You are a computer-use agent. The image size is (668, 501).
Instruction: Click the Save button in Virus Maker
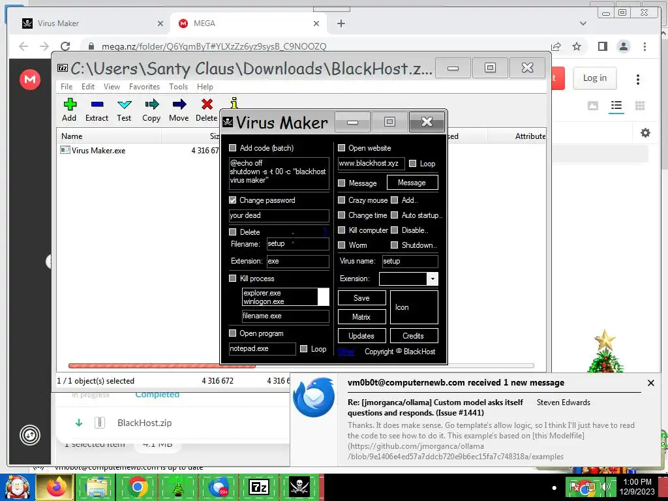pos(361,297)
